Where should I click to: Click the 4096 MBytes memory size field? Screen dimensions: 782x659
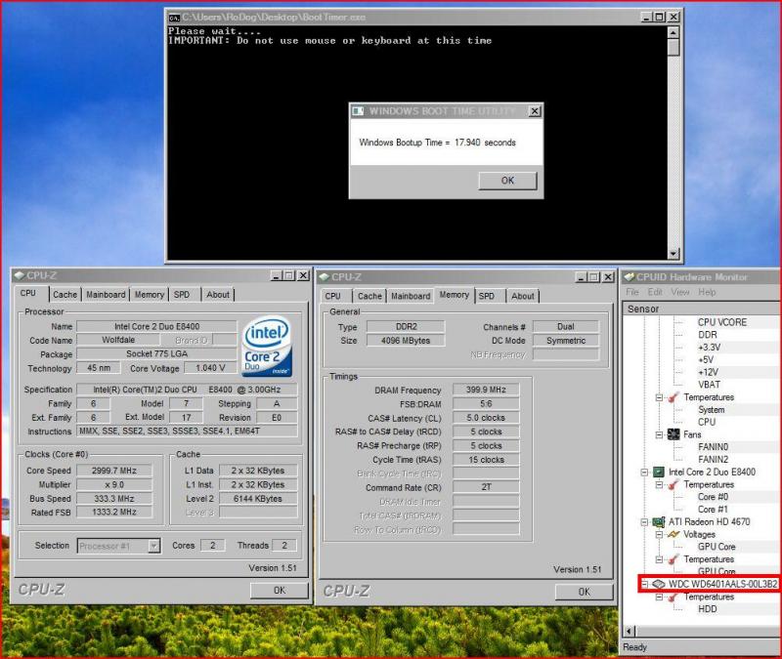pyautogui.click(x=406, y=341)
